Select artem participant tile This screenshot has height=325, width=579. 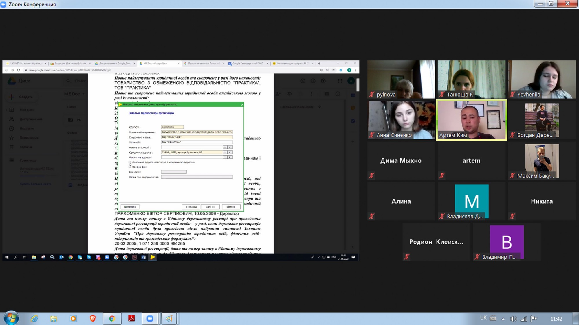pyautogui.click(x=472, y=160)
